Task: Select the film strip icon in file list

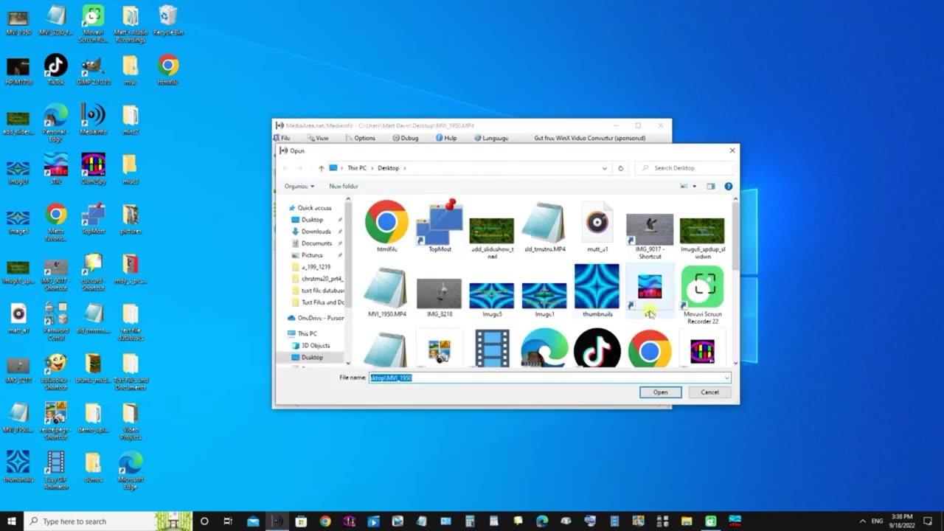Action: pos(492,348)
